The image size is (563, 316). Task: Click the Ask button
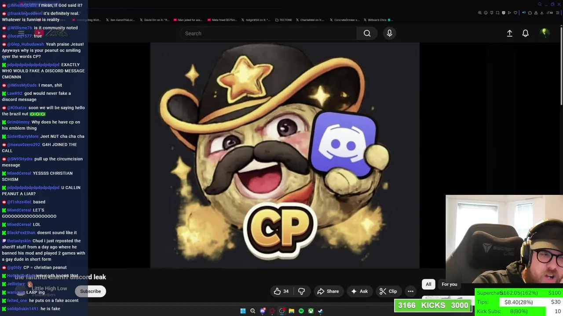[359, 291]
